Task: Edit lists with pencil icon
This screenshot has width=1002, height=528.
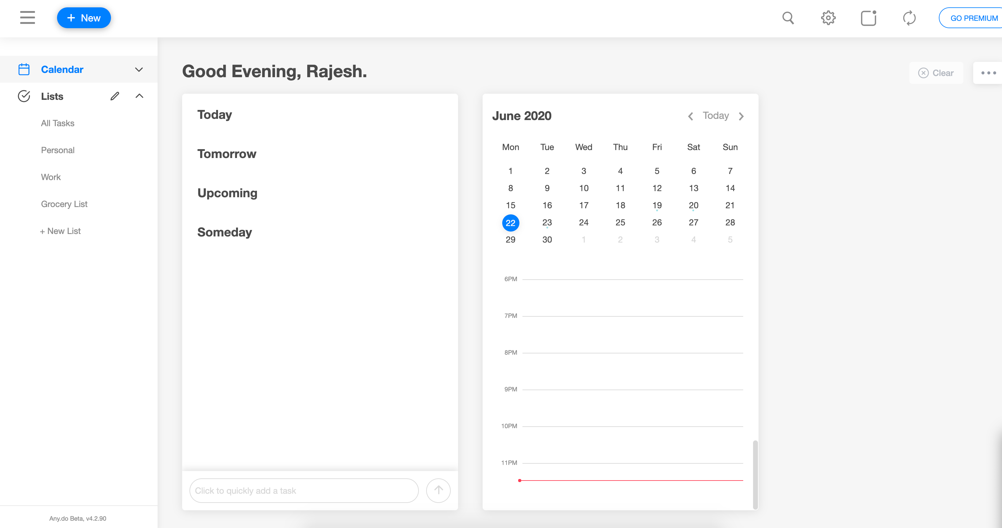Action: pos(115,96)
